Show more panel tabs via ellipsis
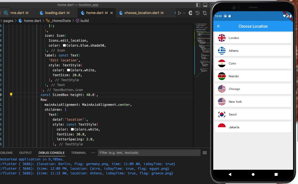 point(93,153)
